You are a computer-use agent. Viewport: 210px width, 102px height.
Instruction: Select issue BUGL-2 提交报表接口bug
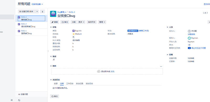pyautogui.click(x=31, y=25)
